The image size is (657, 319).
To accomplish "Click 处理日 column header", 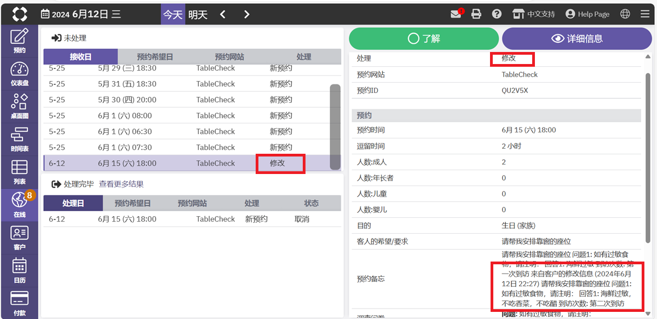I will tap(73, 203).
